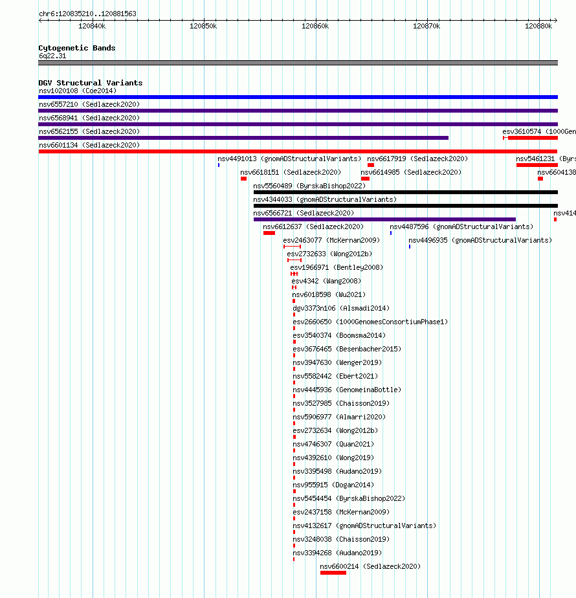Click the red nsv6612637 variant block
Viewport: 576px width, 598px height.
tap(269, 233)
